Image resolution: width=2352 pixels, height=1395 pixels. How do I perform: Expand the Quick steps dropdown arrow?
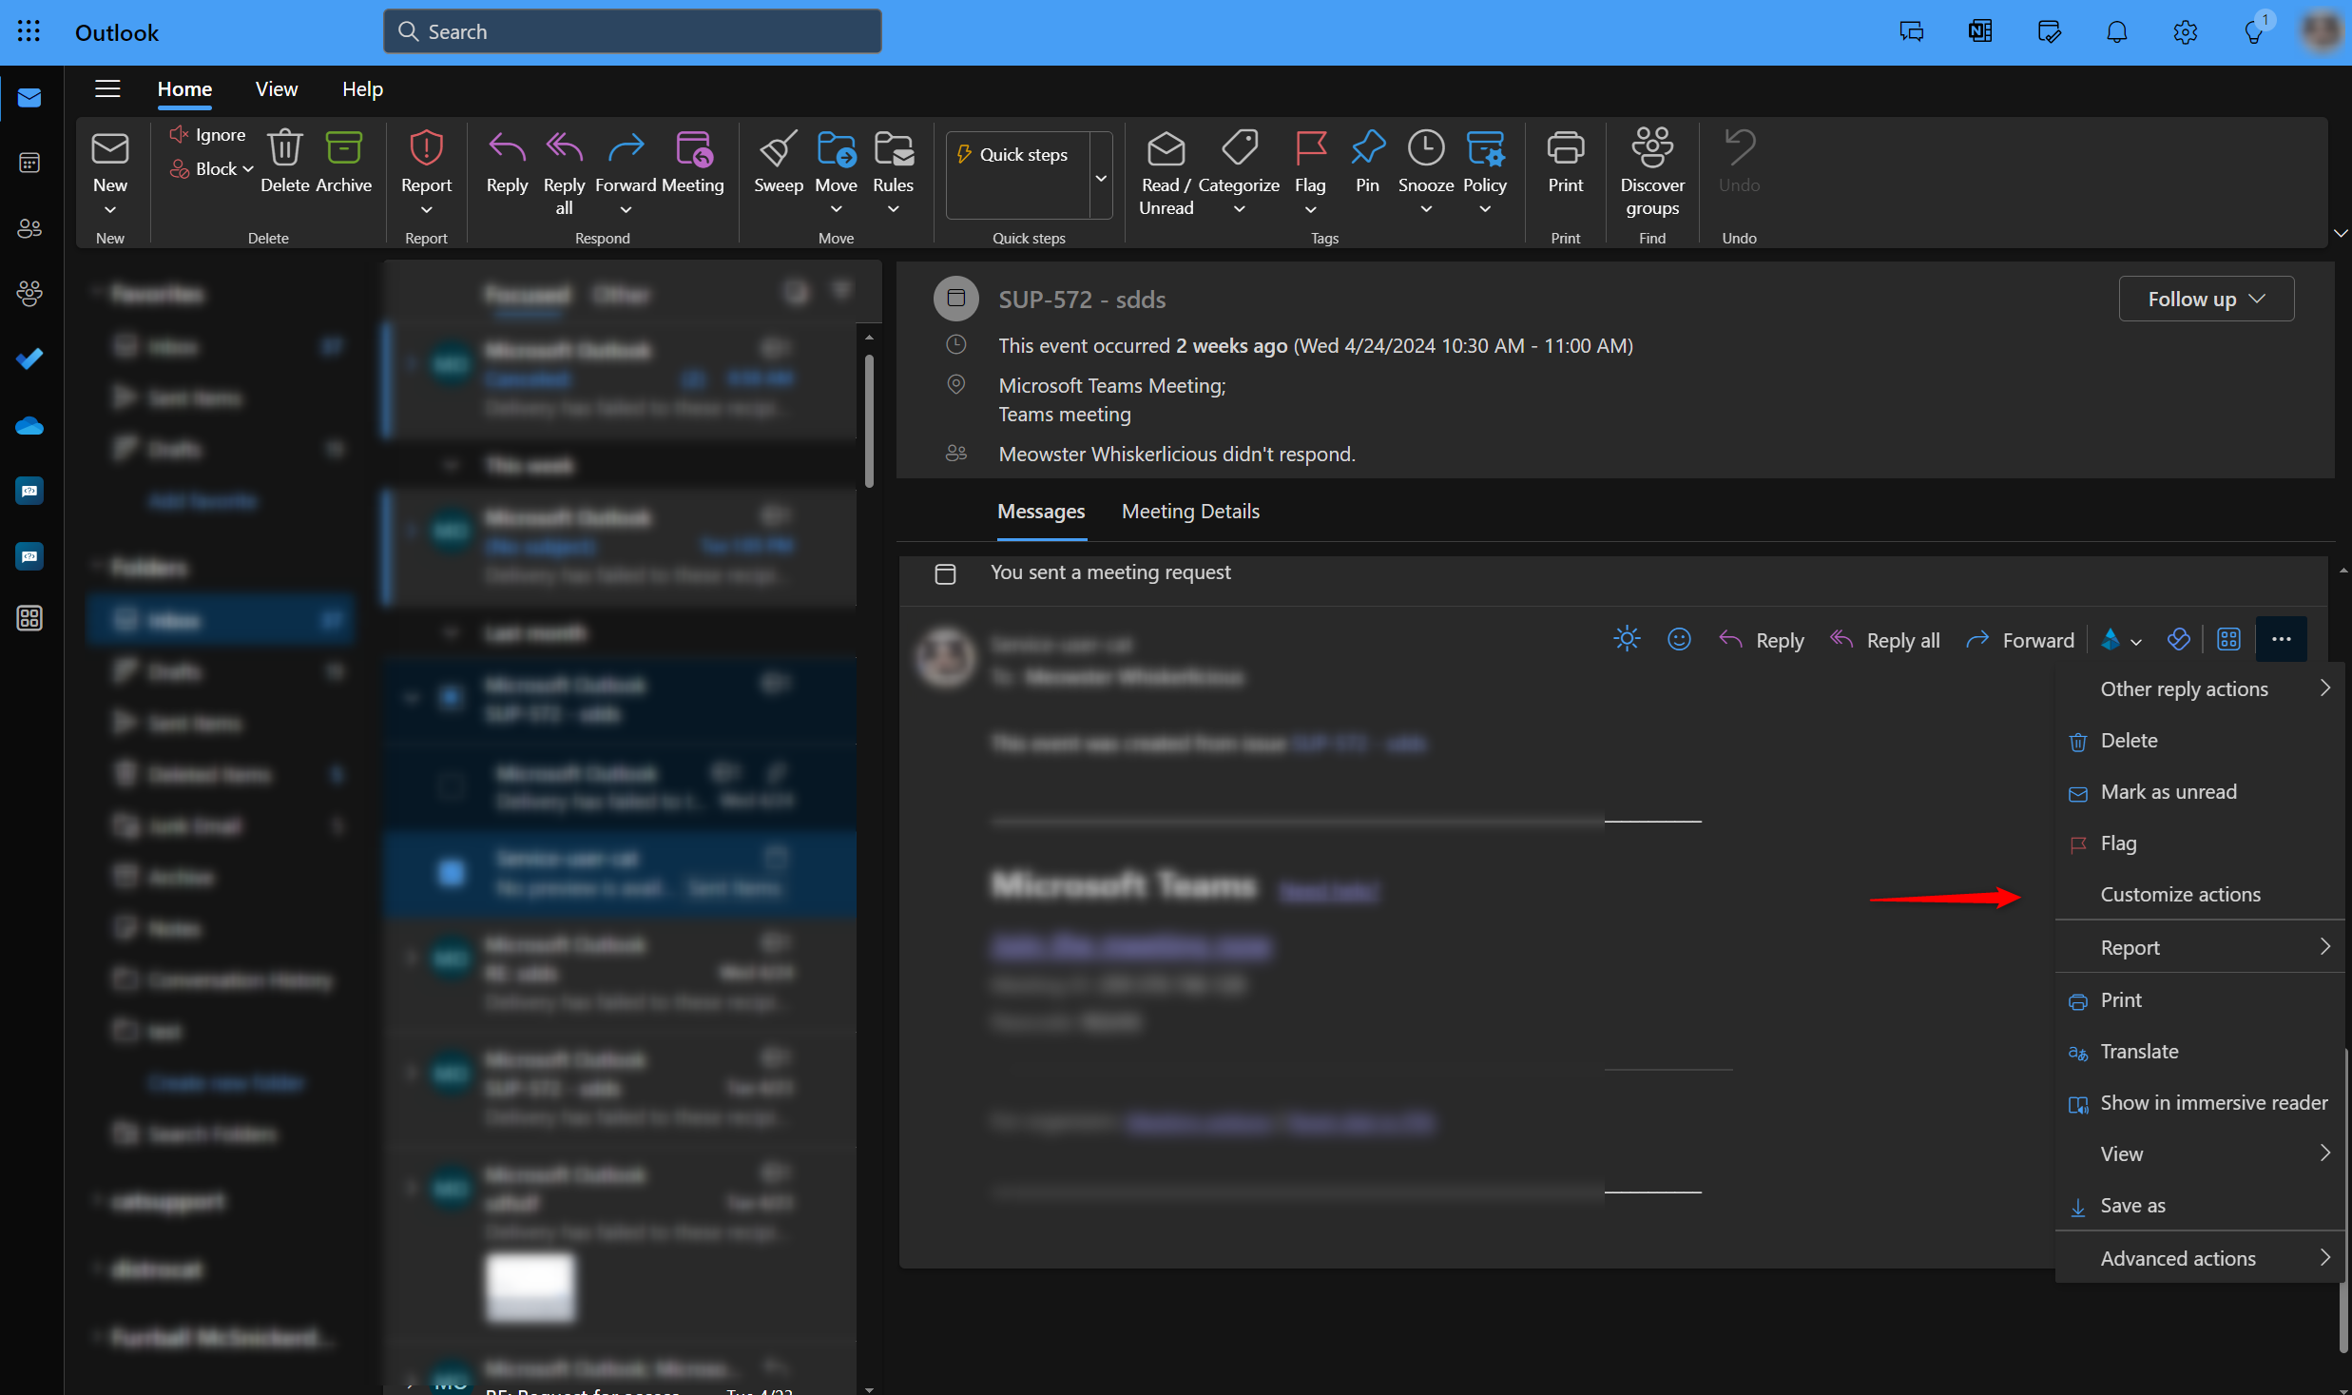pos(1101,178)
